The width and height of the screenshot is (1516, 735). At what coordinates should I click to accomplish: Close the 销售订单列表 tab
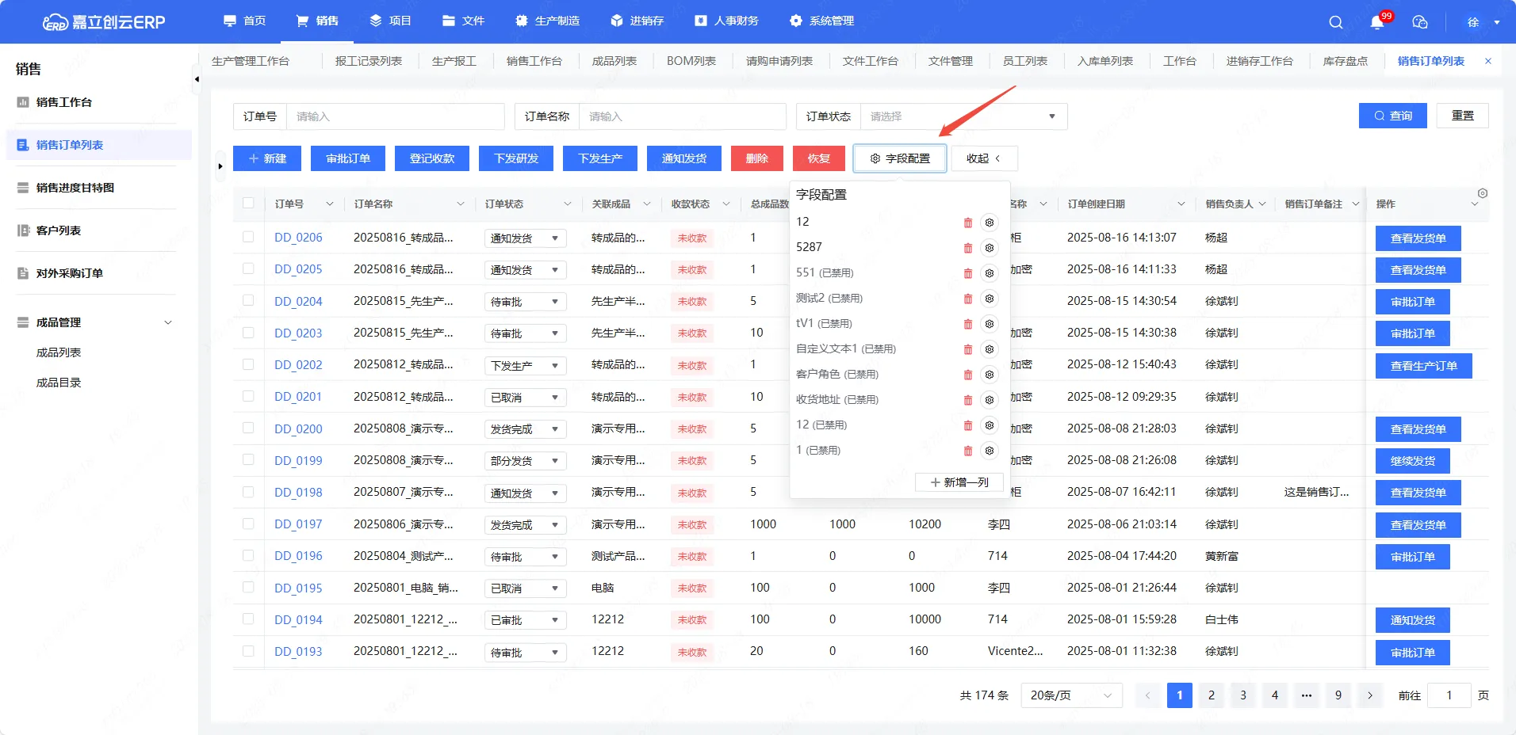1488,61
